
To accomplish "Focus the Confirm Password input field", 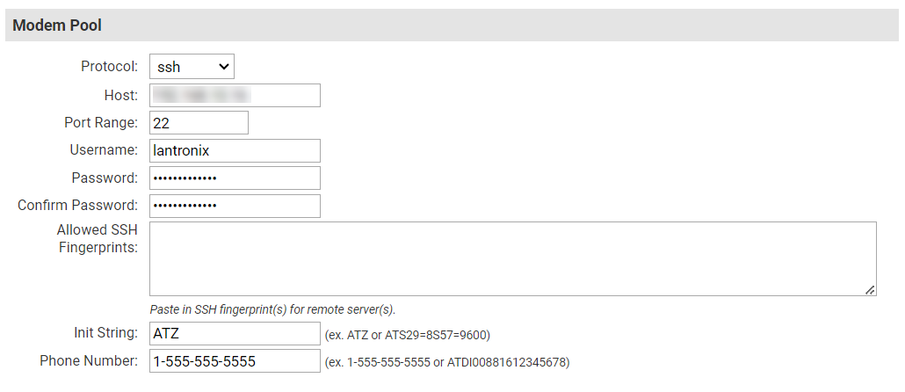I will point(235,206).
